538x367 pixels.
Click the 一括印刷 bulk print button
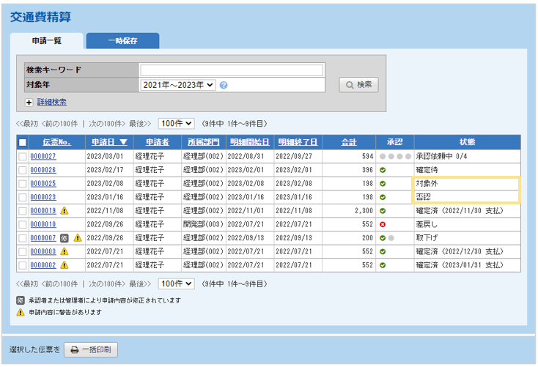pyautogui.click(x=91, y=350)
